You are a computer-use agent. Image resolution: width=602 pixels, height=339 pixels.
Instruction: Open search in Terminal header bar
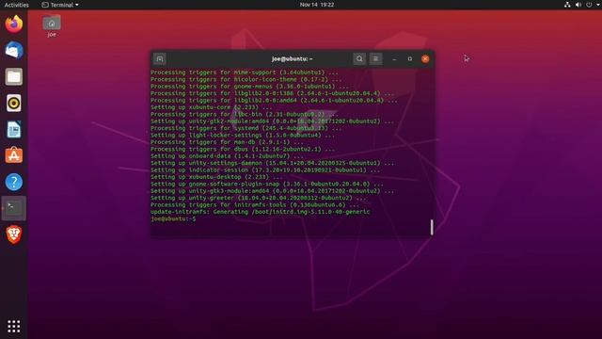tap(359, 58)
